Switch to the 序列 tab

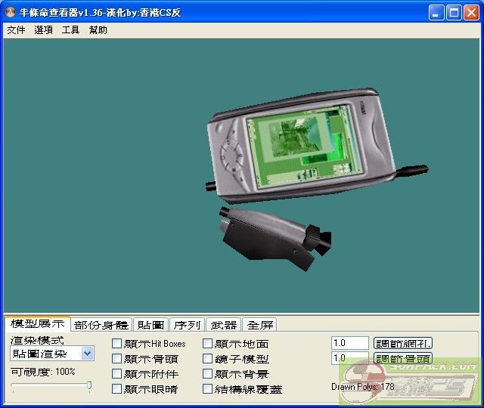[x=187, y=325]
